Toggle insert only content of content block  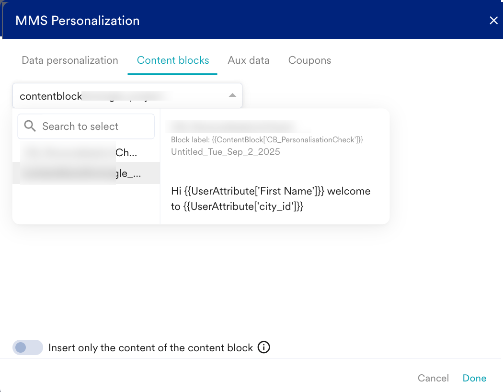(x=27, y=347)
